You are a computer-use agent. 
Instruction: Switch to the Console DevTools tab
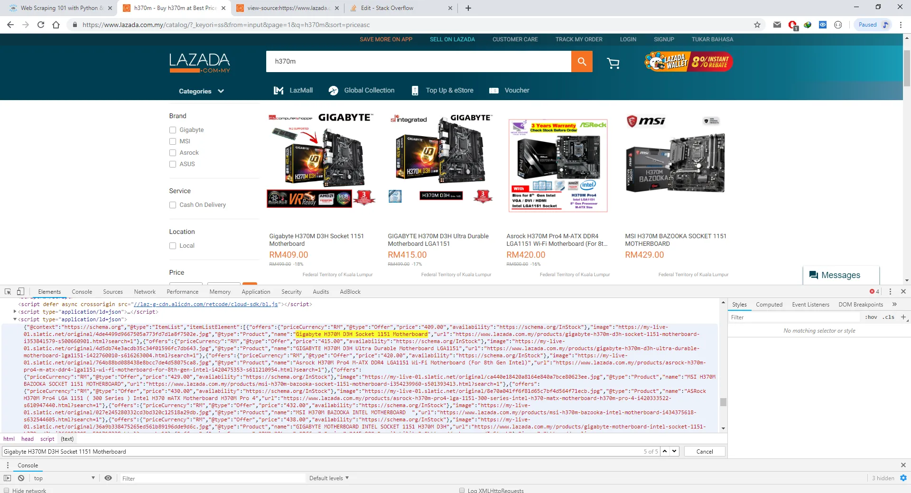tap(82, 291)
